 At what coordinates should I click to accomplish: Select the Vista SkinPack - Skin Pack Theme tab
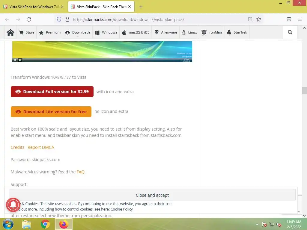click(x=101, y=7)
